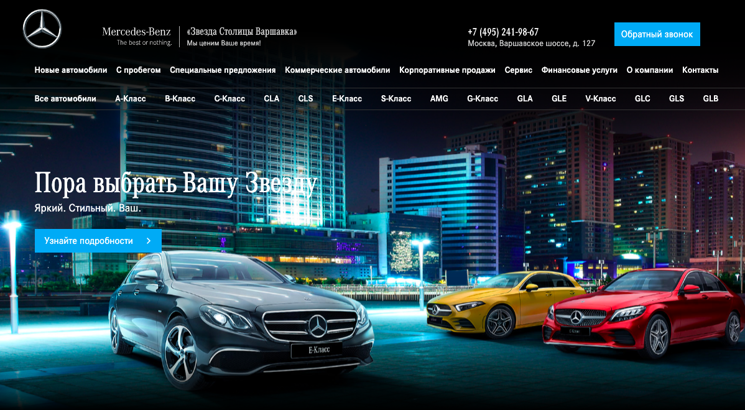Open the С пробегом menu item
This screenshot has width=745, height=410.
[138, 70]
